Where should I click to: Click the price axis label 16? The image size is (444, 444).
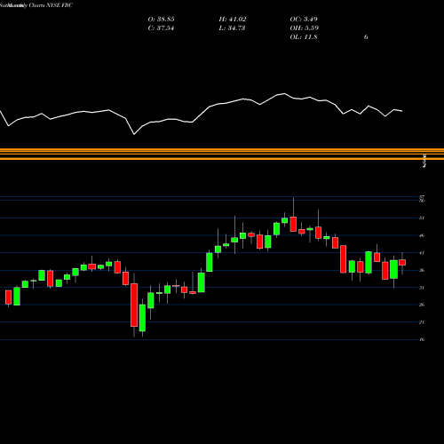click(x=422, y=339)
